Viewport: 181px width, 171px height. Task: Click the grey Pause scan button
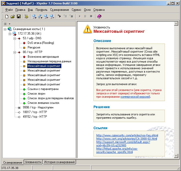pos(85,16)
